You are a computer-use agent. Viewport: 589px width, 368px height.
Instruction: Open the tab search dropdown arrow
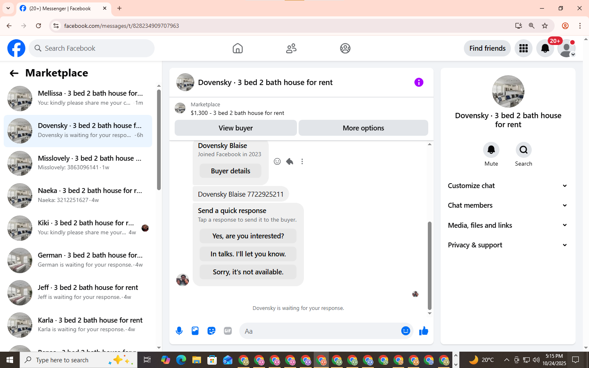pos(8,8)
